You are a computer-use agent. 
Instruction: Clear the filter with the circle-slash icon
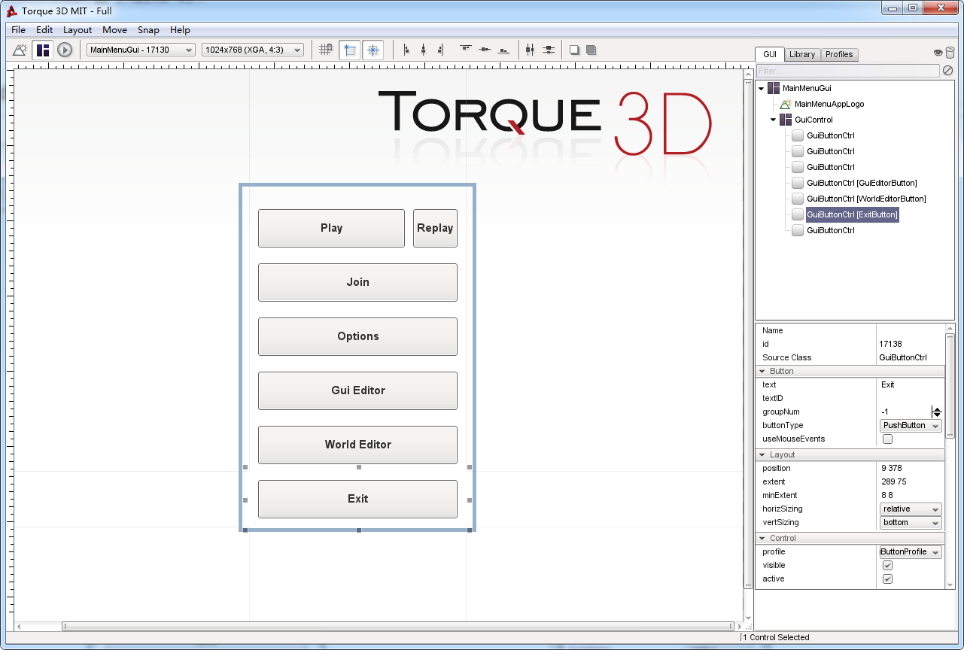tap(948, 71)
